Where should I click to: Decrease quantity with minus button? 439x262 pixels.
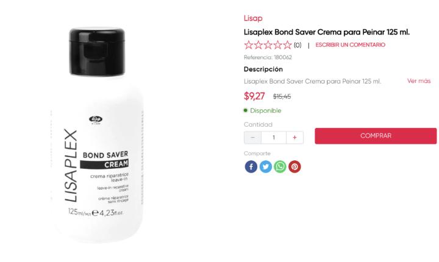tap(252, 138)
